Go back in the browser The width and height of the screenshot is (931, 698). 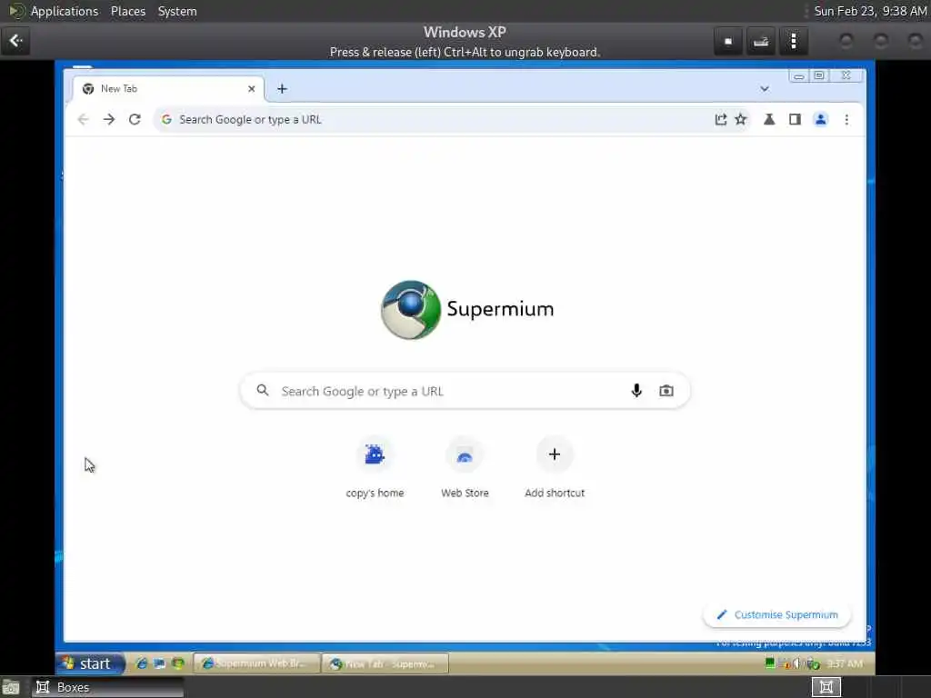[x=83, y=119]
